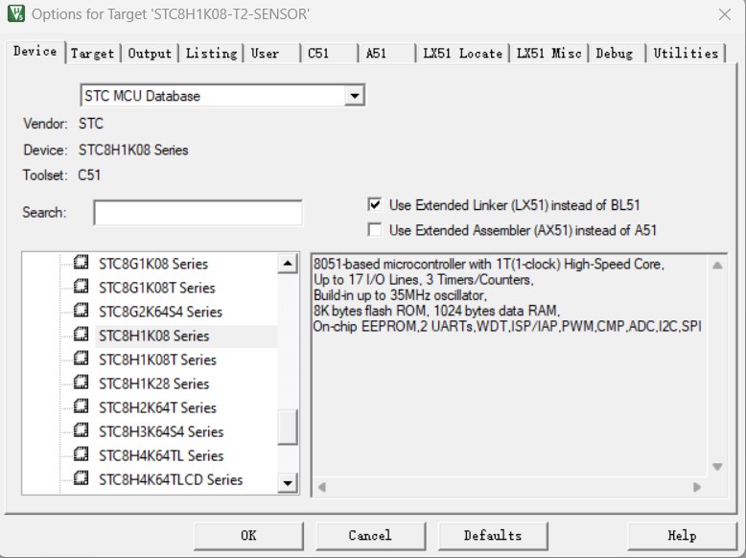Click the device list scroll down arrow
Image resolution: width=746 pixels, height=558 pixels.
(288, 483)
